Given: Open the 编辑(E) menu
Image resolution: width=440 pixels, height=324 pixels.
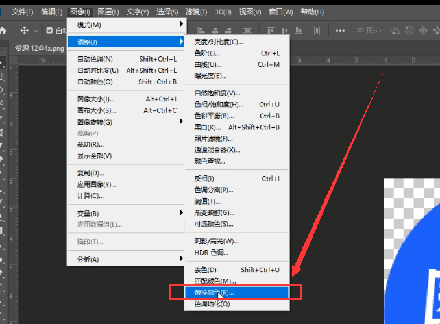Looking at the screenshot, I should pyautogui.click(x=51, y=12).
